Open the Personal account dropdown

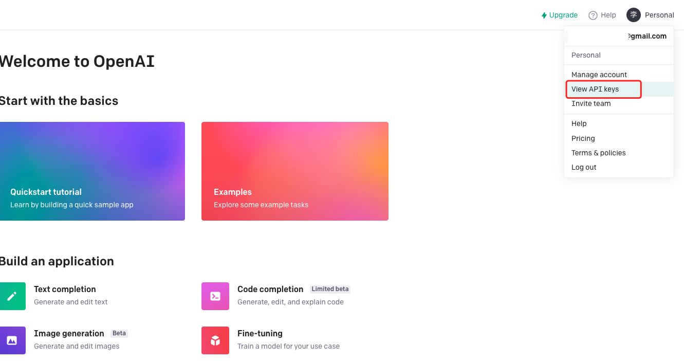650,15
